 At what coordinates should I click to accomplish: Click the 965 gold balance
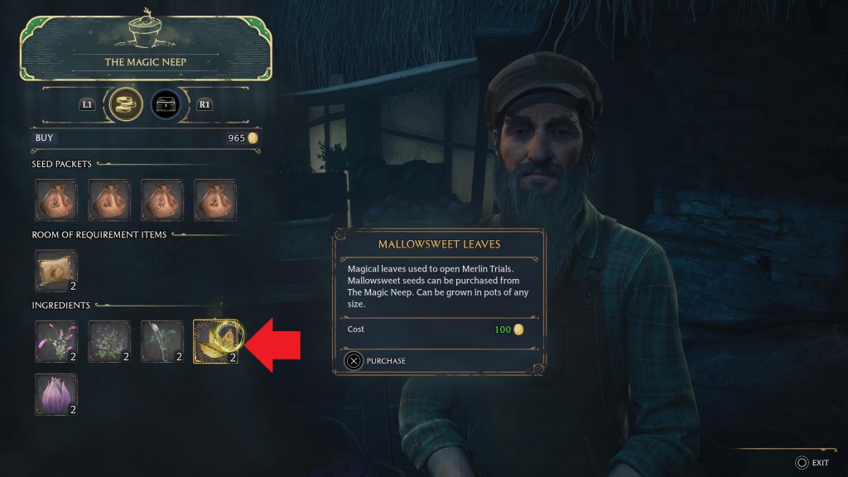[243, 138]
